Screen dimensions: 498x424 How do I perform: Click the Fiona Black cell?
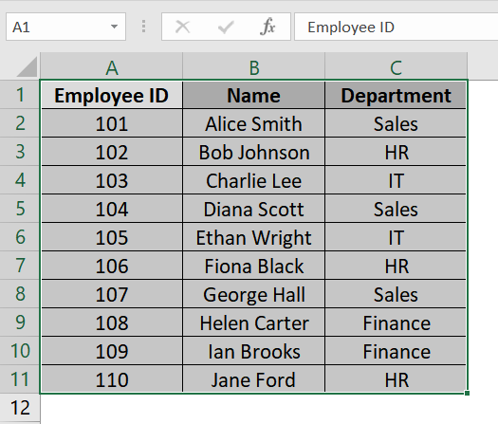point(254,266)
